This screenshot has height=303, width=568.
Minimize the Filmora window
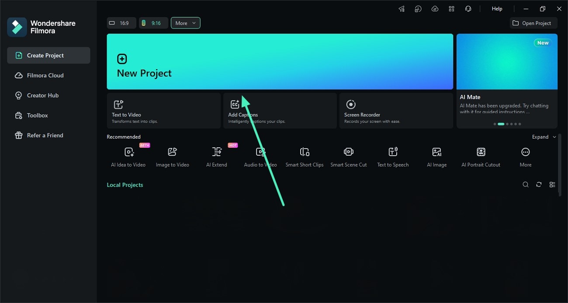coord(526,9)
